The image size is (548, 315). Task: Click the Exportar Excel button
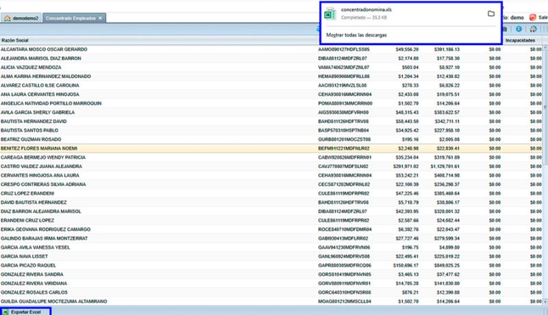pos(25,312)
